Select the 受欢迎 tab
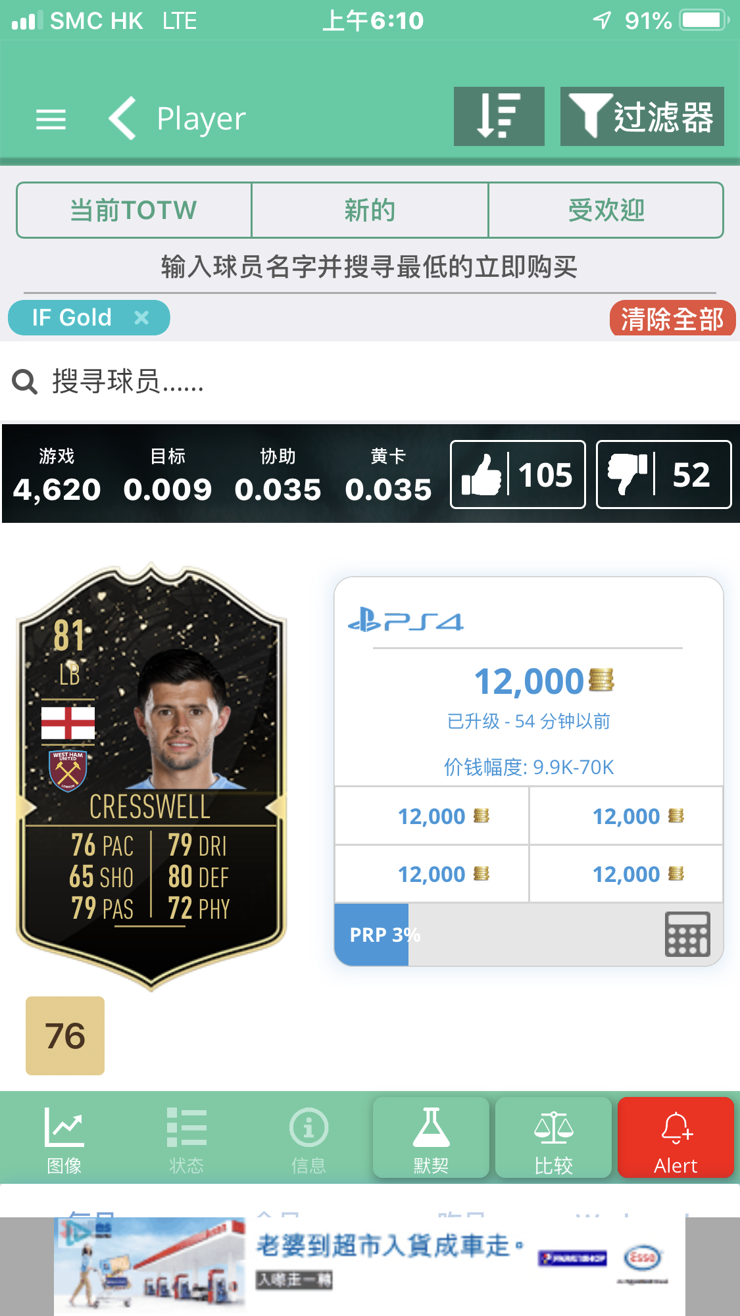740x1316 pixels. click(x=606, y=210)
